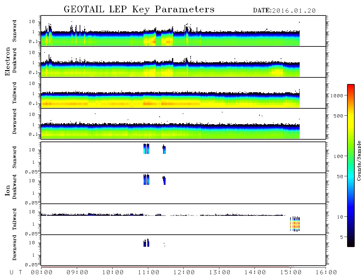
Task: Click the 50 colorbar tick value
Action: tap(340, 177)
